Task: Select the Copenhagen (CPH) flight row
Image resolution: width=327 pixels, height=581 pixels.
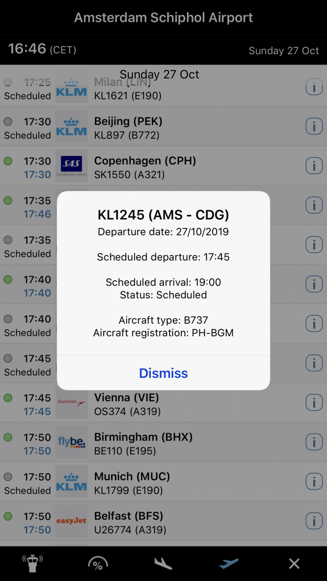Action: pos(163,166)
